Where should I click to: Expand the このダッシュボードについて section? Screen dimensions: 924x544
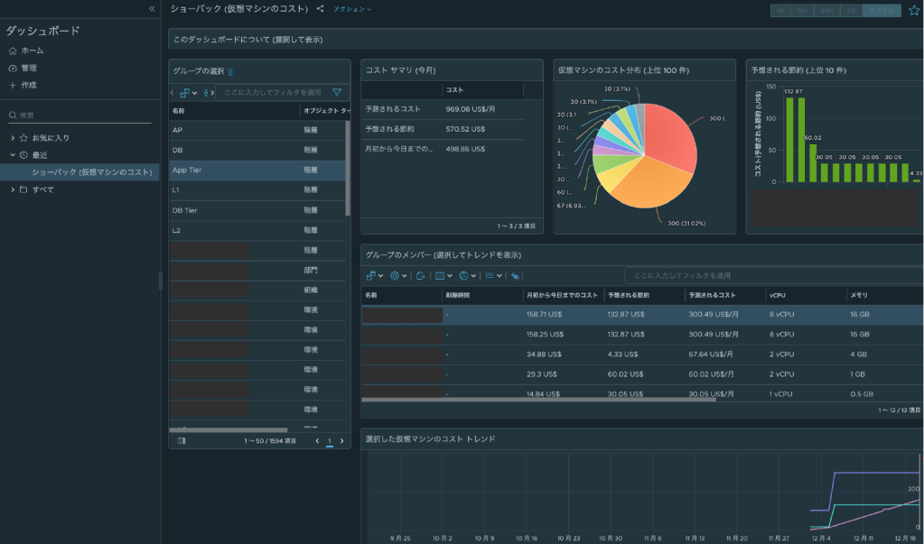[x=248, y=40]
